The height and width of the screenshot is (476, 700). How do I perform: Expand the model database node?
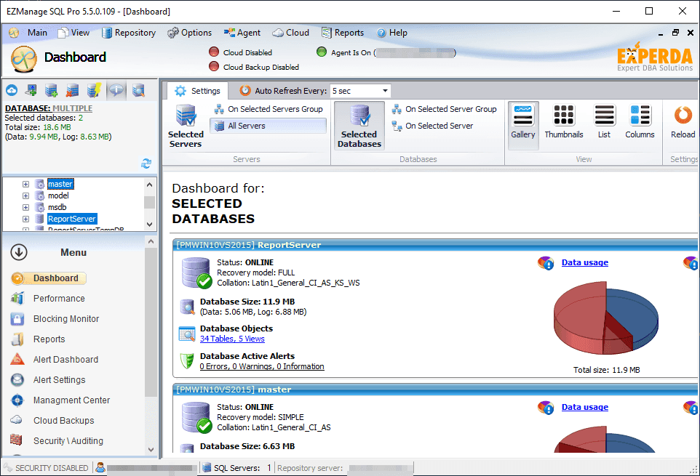(x=26, y=195)
